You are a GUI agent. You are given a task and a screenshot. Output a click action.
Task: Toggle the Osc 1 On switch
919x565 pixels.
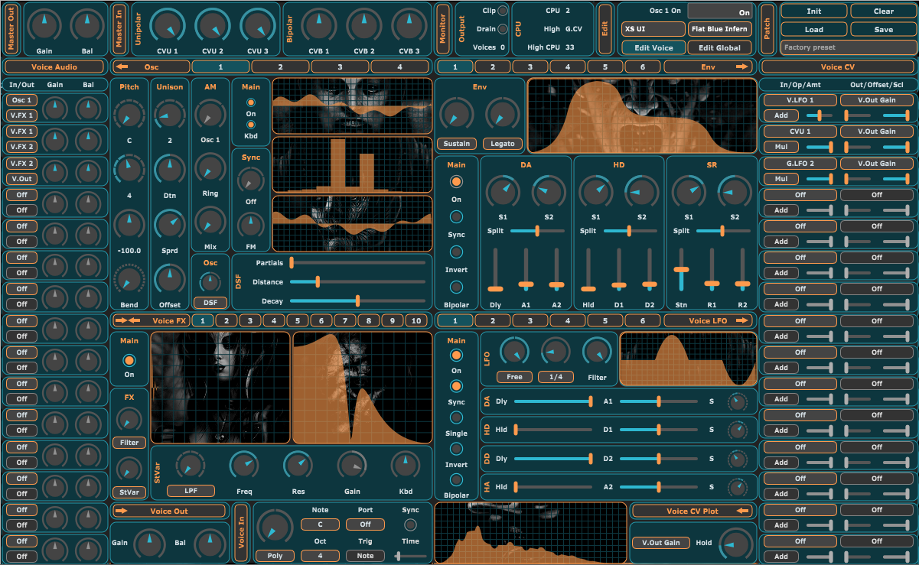720,11
